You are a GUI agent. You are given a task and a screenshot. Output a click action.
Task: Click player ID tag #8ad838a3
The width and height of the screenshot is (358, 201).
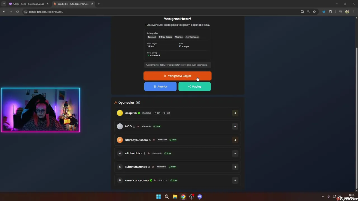click(147, 113)
